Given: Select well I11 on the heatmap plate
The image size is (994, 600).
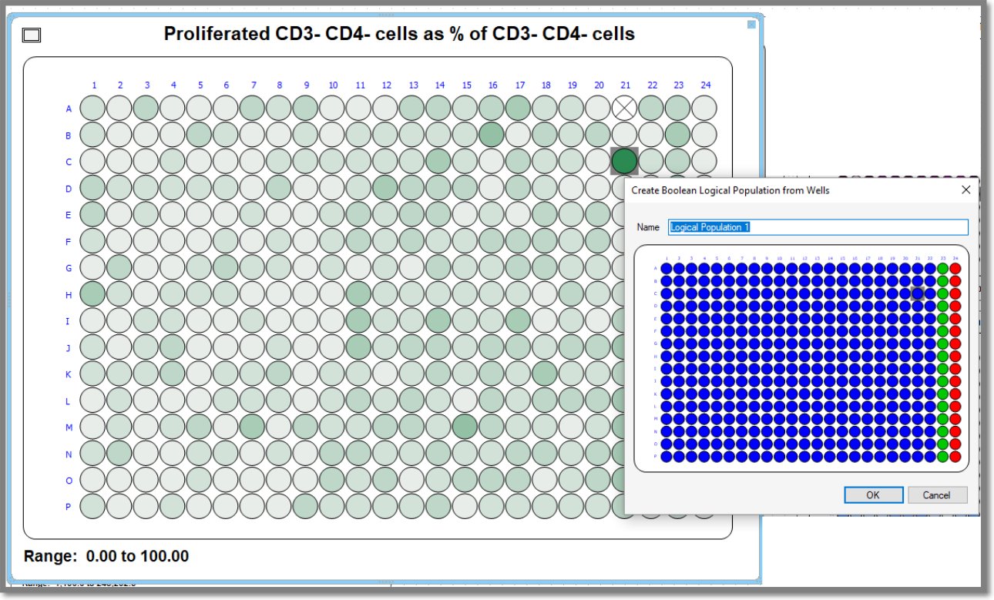Looking at the screenshot, I should pos(359,321).
